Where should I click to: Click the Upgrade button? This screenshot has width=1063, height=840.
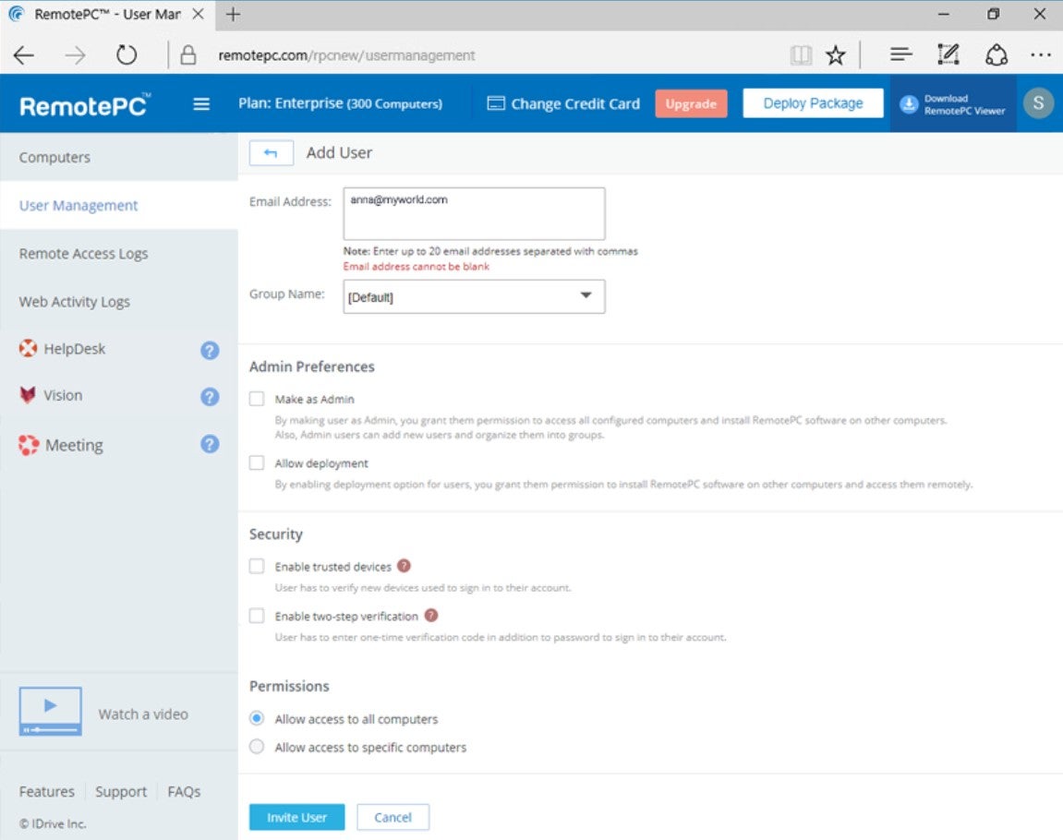tap(691, 103)
